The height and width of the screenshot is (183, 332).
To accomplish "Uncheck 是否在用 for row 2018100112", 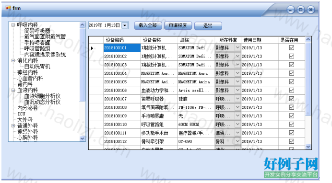I will pos(292,141).
